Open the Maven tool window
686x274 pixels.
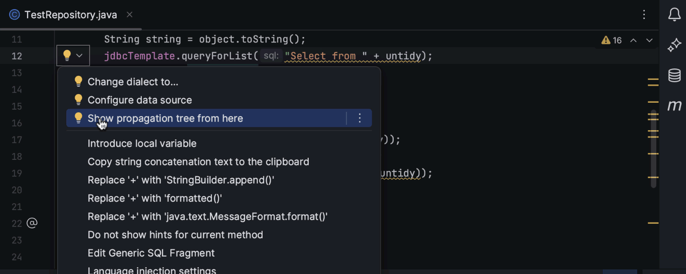(674, 106)
